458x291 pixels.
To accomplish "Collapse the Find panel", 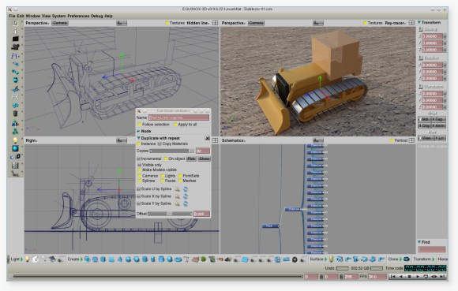I will 419,242.
